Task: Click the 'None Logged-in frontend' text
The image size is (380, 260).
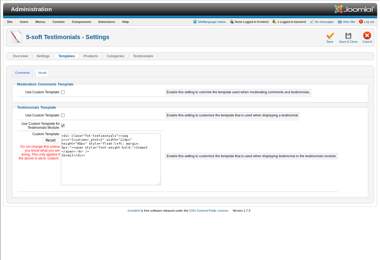Action: [x=252, y=22]
